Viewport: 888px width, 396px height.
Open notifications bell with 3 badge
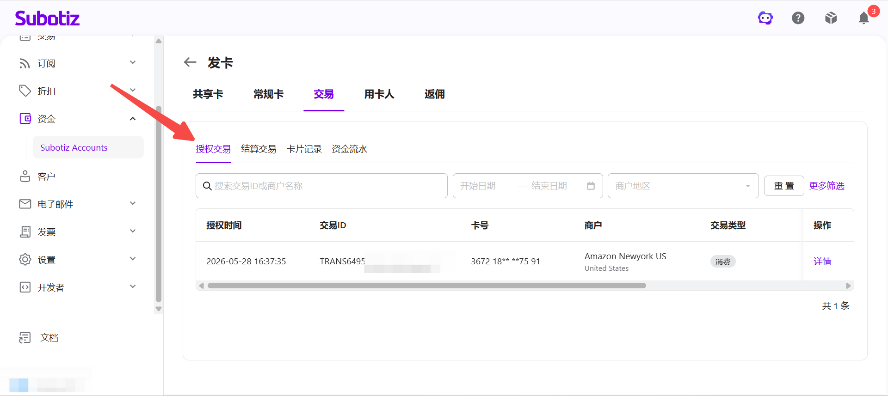point(864,18)
